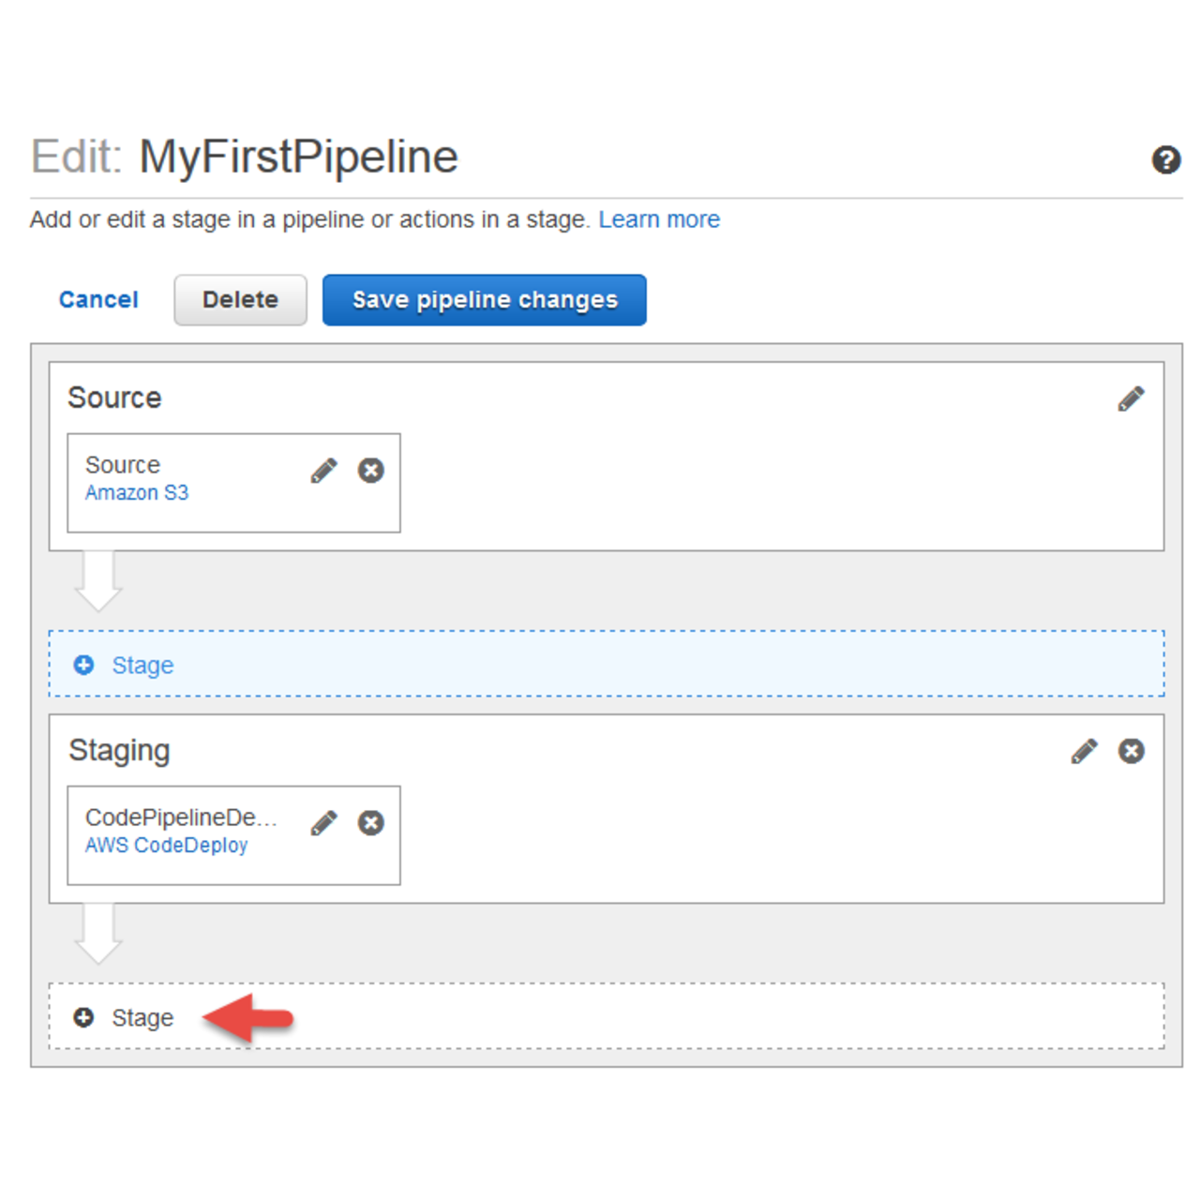Click Stage label at the pipeline end

(x=142, y=1018)
